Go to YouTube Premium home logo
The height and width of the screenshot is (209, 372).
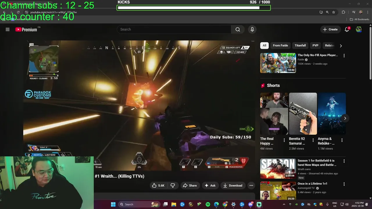[26, 29]
